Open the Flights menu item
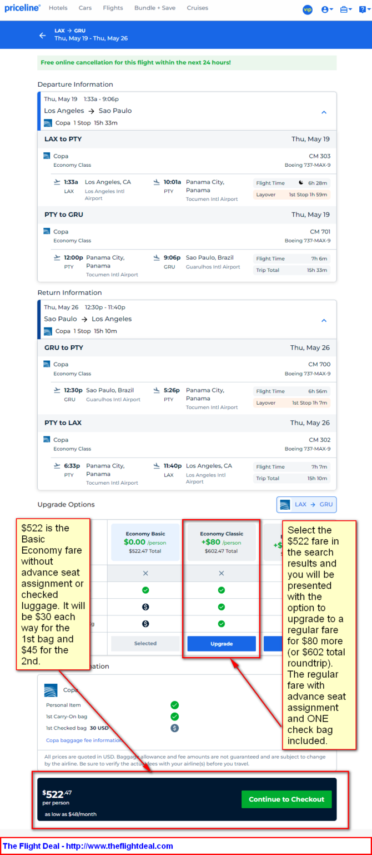 [x=113, y=8]
